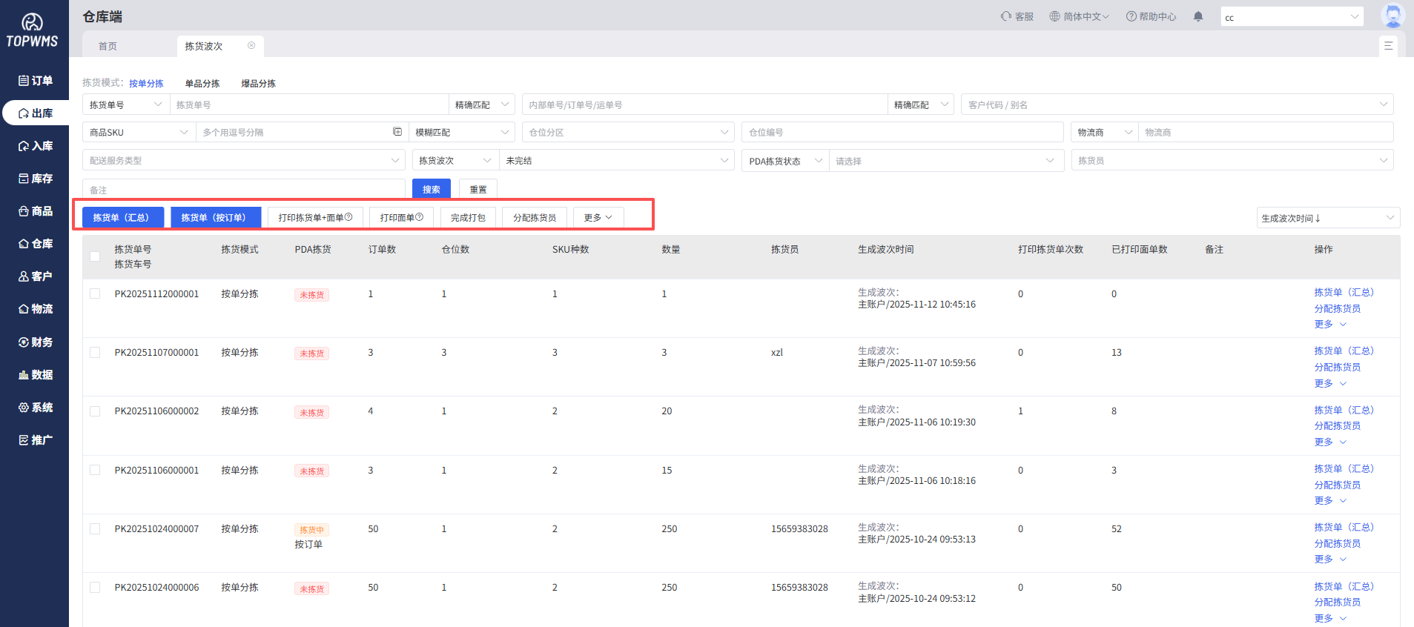Switch to the 首页 tab

click(x=108, y=46)
